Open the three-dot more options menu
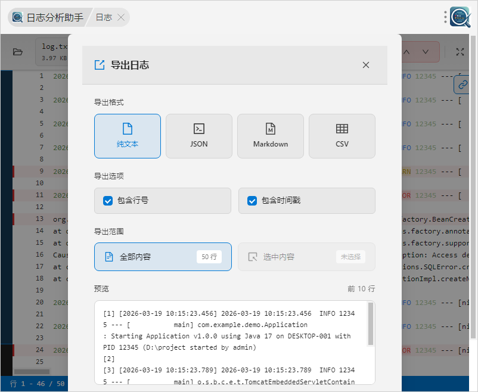The height and width of the screenshot is (392, 478). (x=445, y=17)
